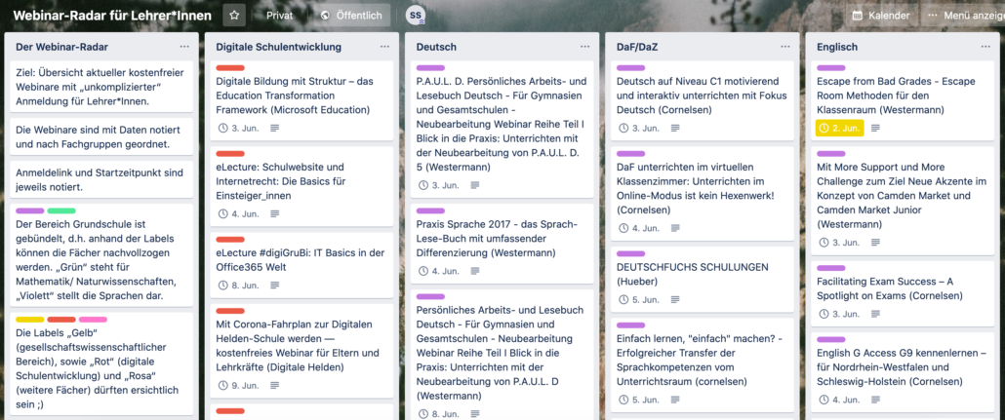Click description icon on eLecture #digiGruBi card

point(275,286)
